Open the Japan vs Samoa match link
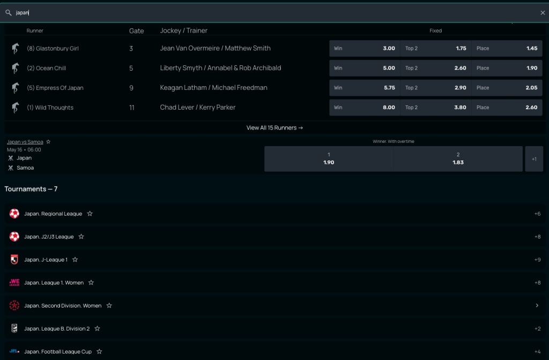The height and width of the screenshot is (360, 549). [25, 142]
